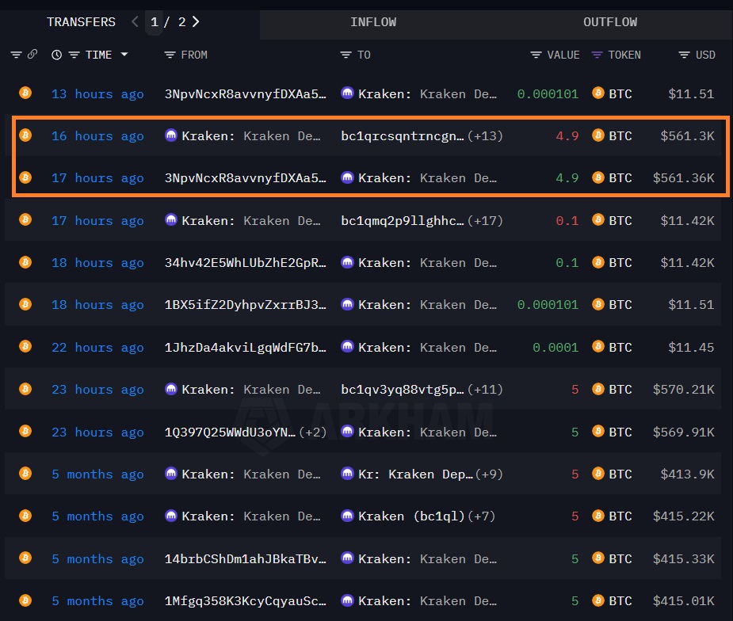Switch to the OUTFLOW tab

coord(609,22)
